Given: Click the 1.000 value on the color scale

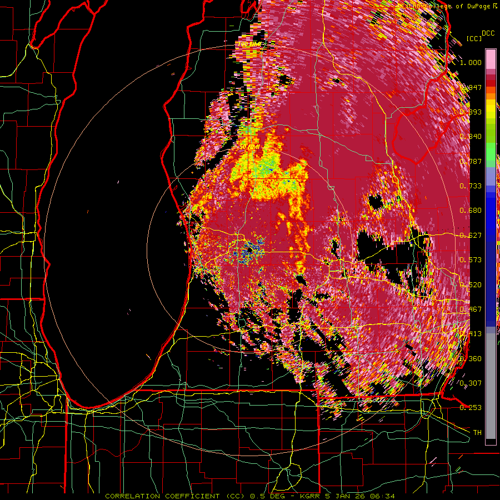Looking at the screenshot, I should pyautogui.click(x=471, y=62).
